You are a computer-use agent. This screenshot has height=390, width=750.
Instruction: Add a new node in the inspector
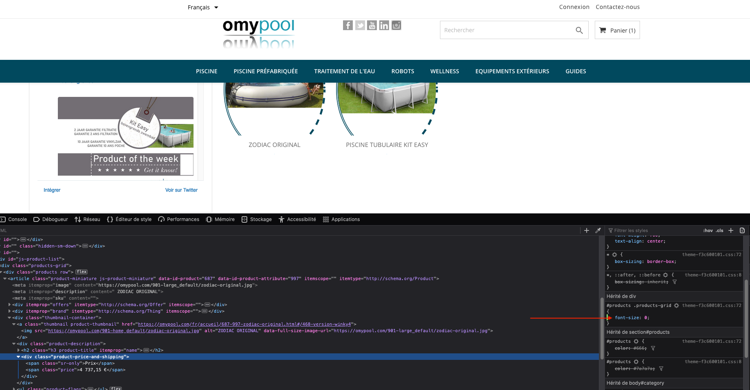point(587,230)
